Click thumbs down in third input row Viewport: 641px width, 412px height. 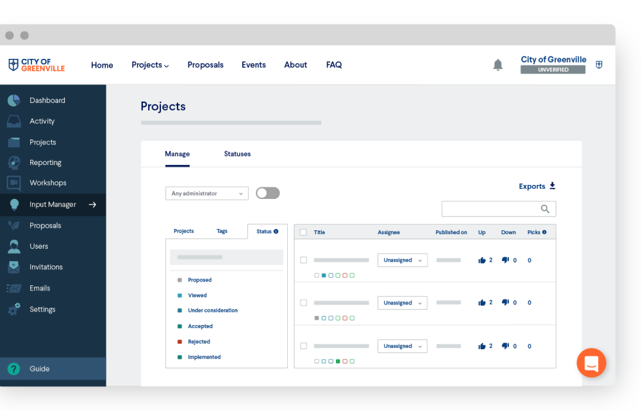click(505, 346)
